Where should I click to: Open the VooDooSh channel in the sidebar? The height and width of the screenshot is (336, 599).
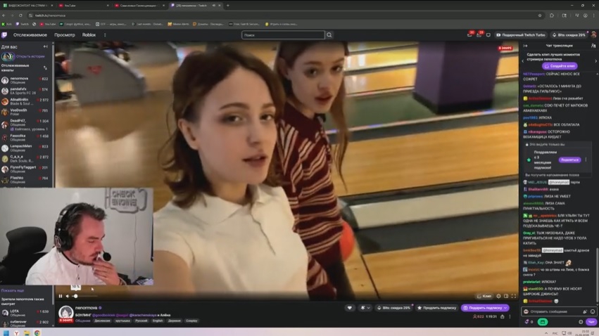pos(25,112)
